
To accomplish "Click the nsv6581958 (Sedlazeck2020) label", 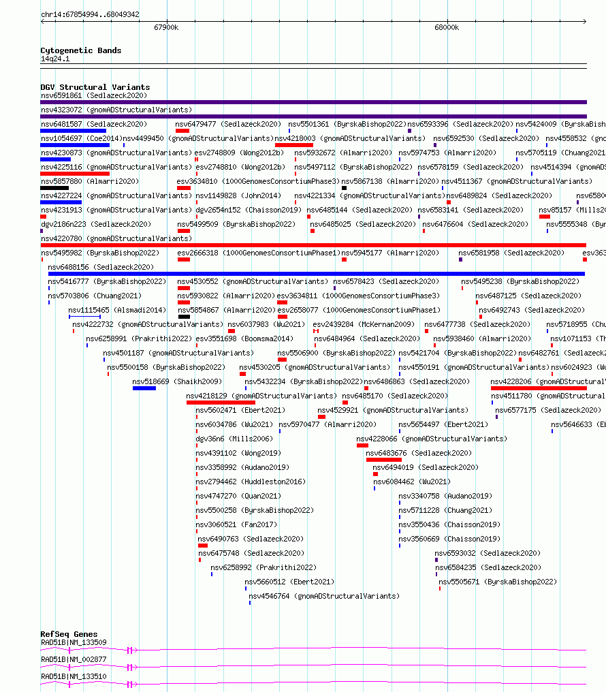I will [511, 253].
